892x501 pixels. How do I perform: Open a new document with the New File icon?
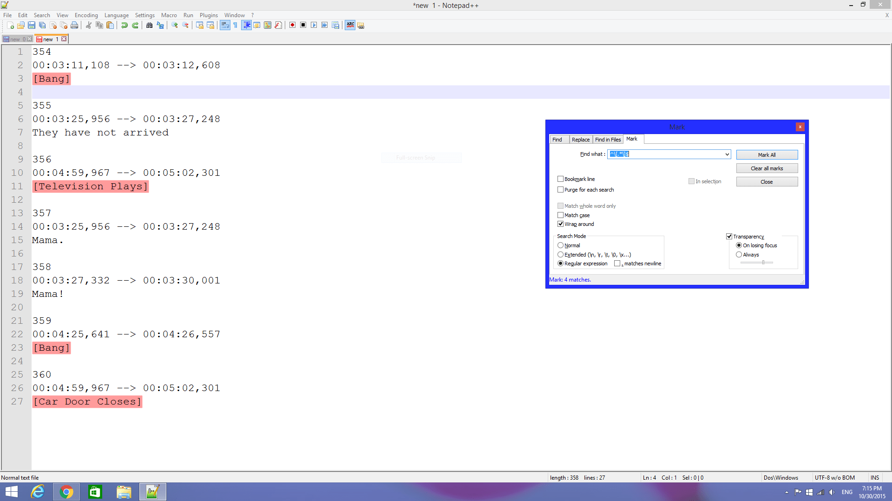10,26
